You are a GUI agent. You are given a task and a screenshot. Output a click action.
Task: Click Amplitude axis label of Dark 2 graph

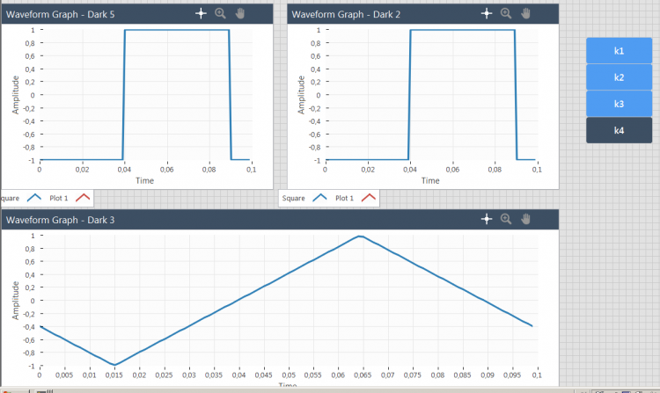click(x=301, y=95)
